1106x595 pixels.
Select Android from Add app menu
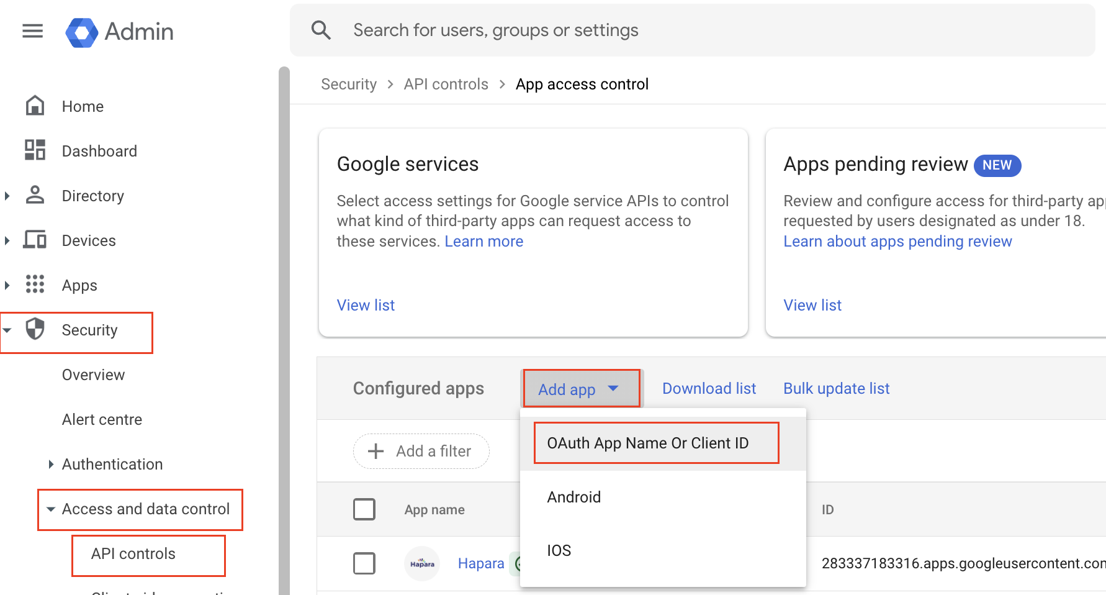[663, 497]
